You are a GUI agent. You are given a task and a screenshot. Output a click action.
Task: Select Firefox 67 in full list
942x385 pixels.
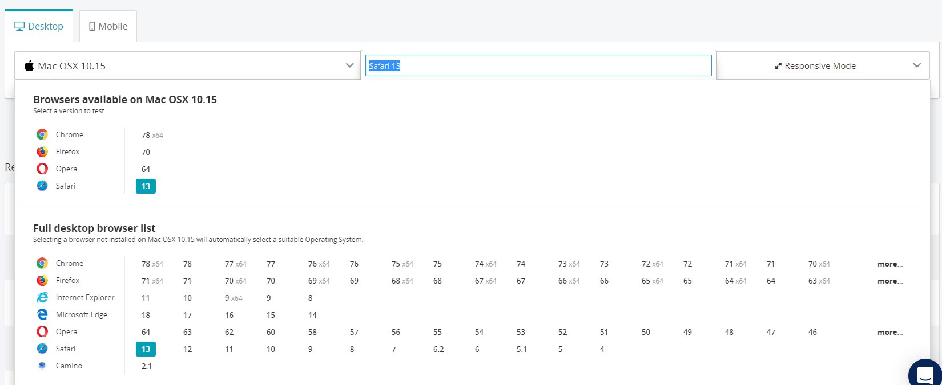521,281
